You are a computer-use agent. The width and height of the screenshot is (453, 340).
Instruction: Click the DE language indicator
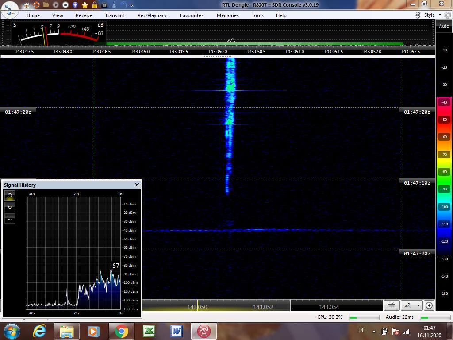click(x=361, y=330)
